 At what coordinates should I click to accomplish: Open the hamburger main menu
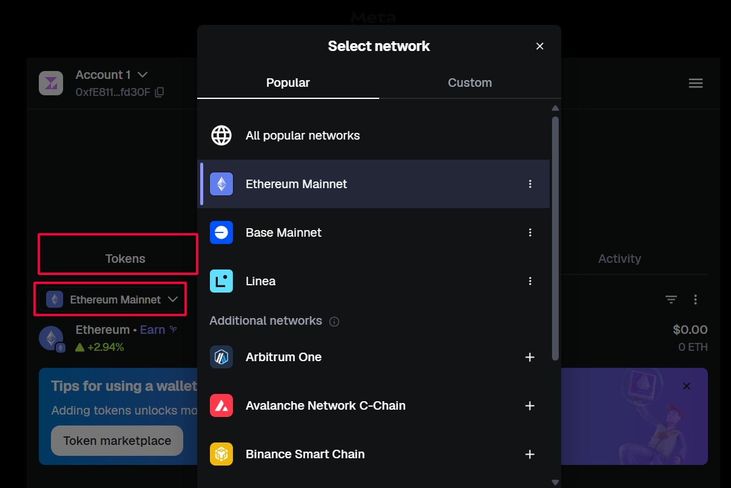pyautogui.click(x=696, y=83)
